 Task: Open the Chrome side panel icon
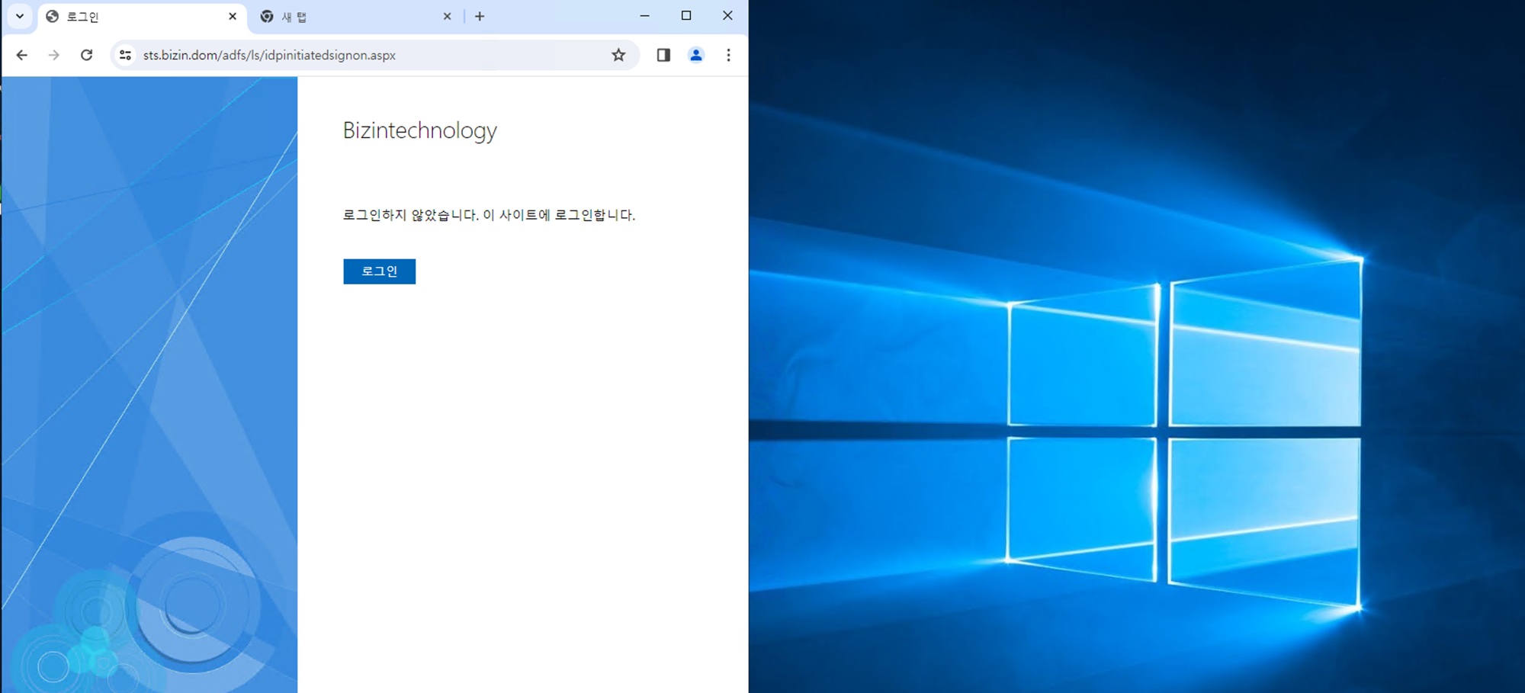click(x=663, y=55)
